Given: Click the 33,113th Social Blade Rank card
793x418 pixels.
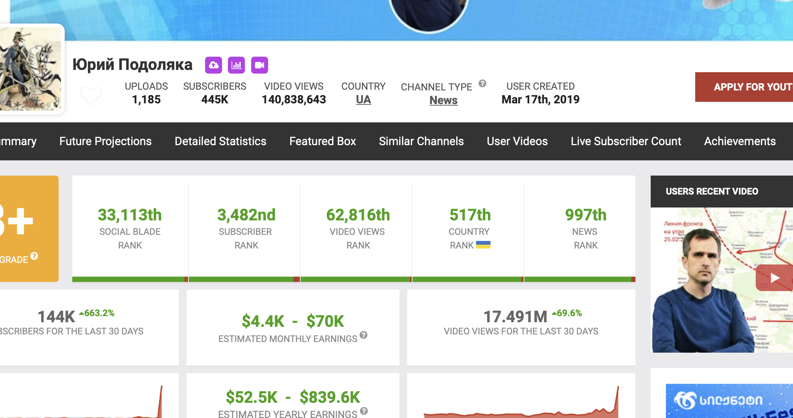Looking at the screenshot, I should [130, 229].
